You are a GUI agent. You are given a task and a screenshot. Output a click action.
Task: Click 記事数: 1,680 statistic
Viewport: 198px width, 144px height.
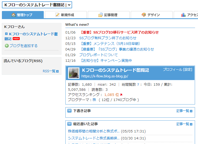(80, 84)
